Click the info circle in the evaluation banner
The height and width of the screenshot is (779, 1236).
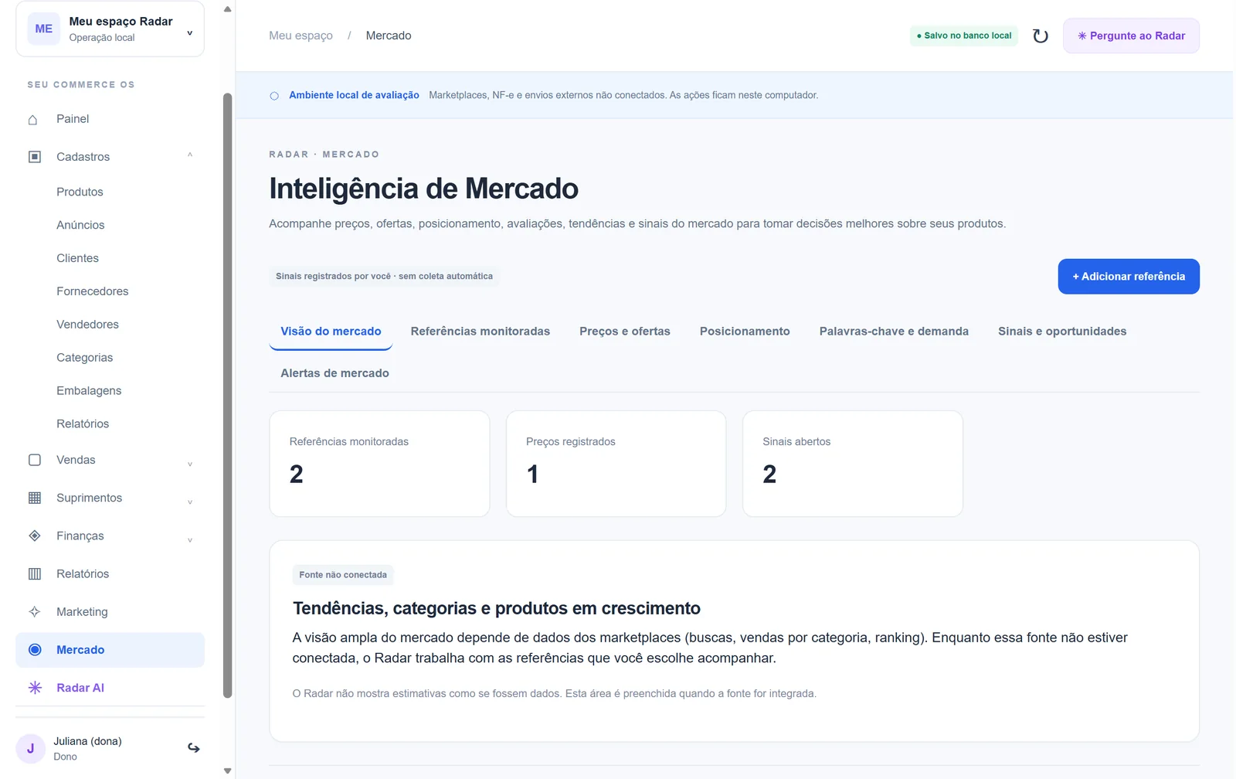coord(274,96)
